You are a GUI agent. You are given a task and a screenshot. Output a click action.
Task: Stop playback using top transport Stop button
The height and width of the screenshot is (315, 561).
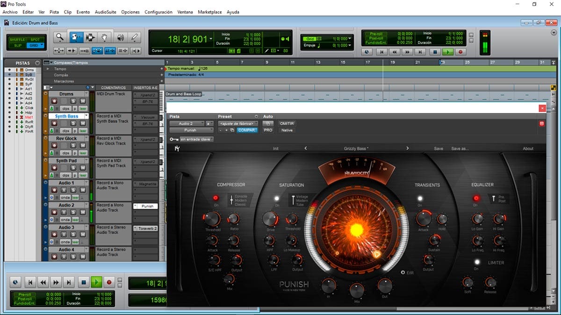click(x=435, y=52)
